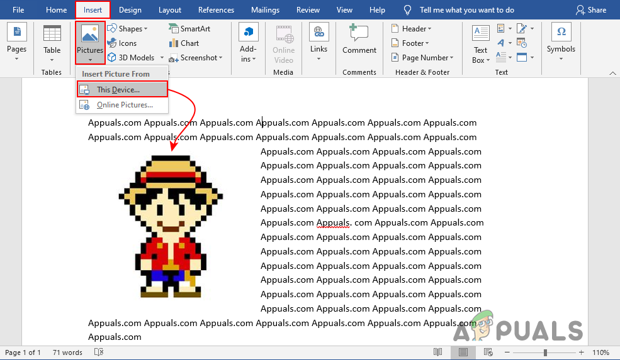
Task: Select Print Layout view in status bar
Action: (463, 352)
